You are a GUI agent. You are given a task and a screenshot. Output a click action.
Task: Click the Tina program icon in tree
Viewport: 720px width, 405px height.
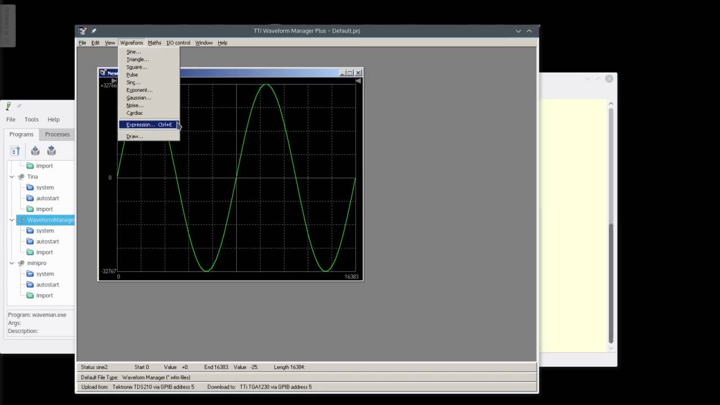click(x=21, y=177)
